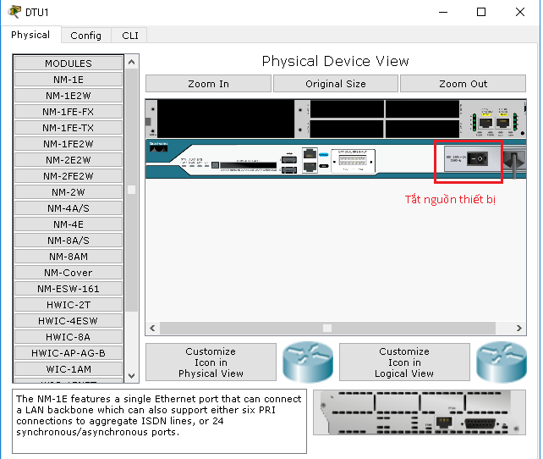
Task: Choose the NM-ESW-161 module
Action: [69, 289]
